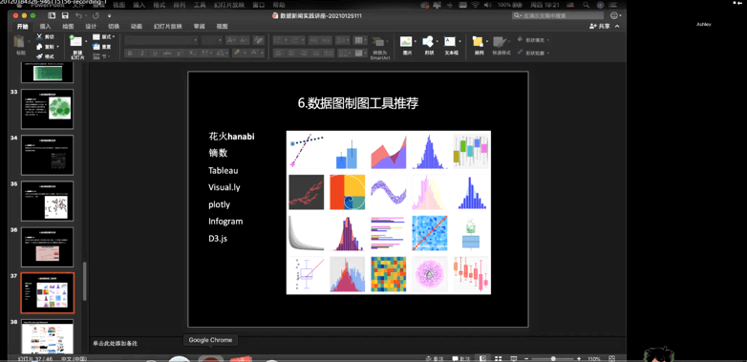
Task: Toggle the 备注 (Notes) pane button
Action: point(435,359)
